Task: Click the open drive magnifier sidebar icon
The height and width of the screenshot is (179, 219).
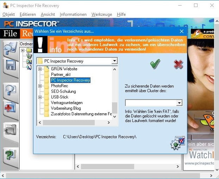Action: [11, 48]
